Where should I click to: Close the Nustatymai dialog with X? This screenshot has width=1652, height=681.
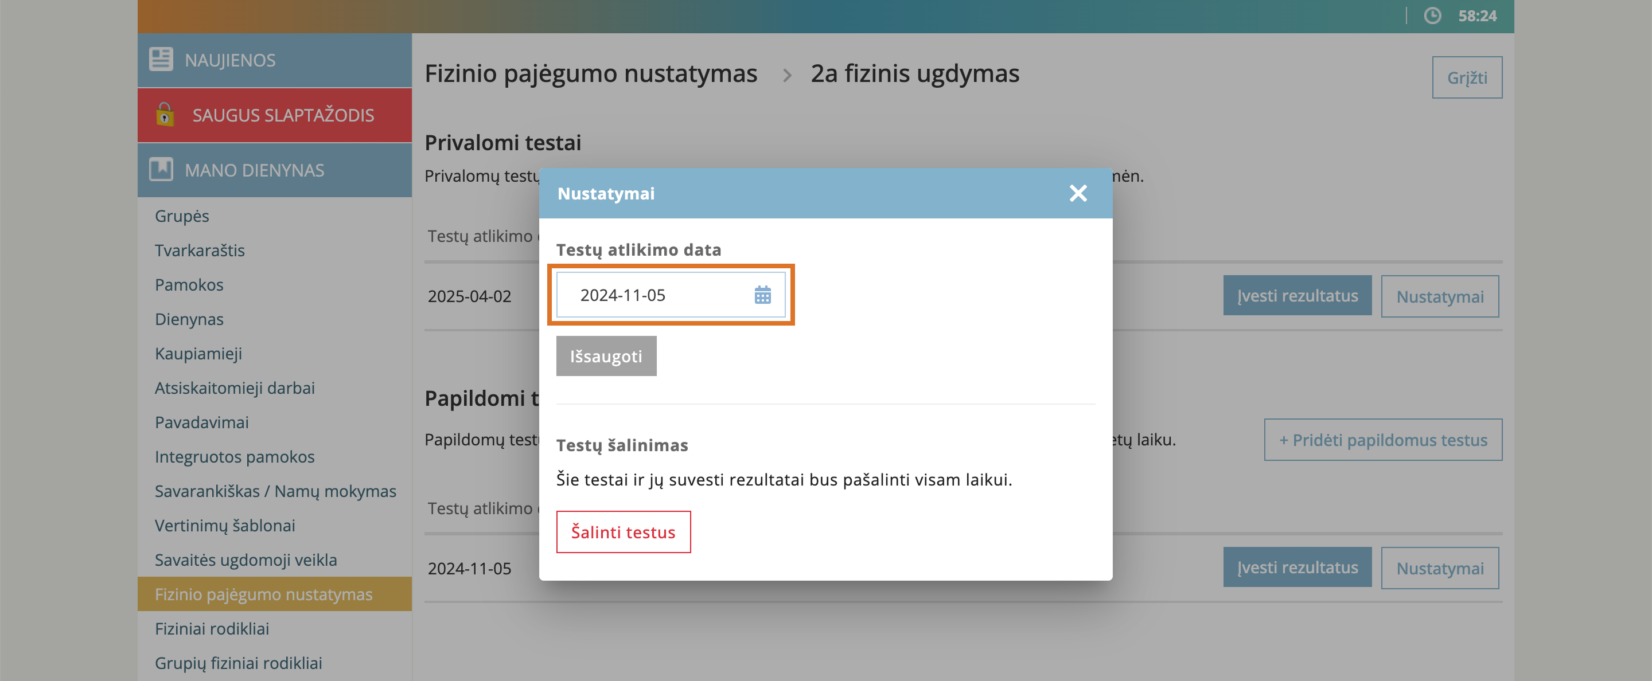tap(1077, 194)
